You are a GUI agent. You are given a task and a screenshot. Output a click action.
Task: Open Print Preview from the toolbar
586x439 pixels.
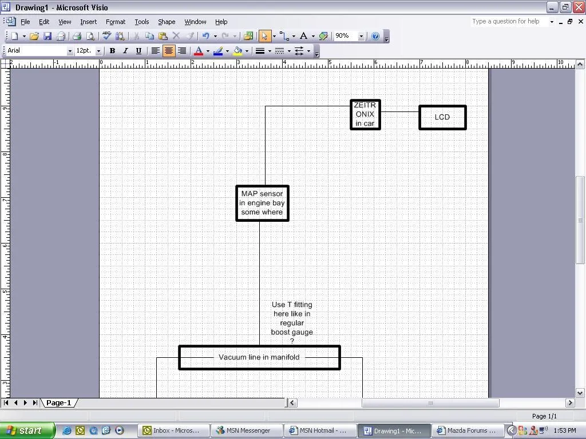click(x=90, y=36)
